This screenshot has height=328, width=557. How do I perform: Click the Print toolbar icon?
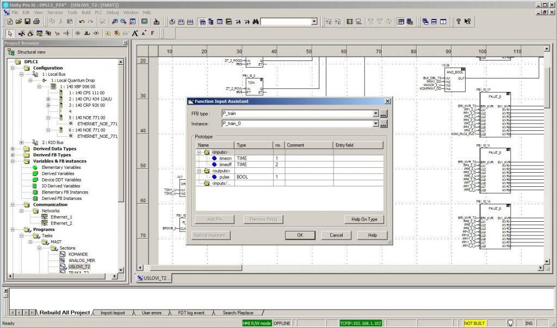point(36,21)
